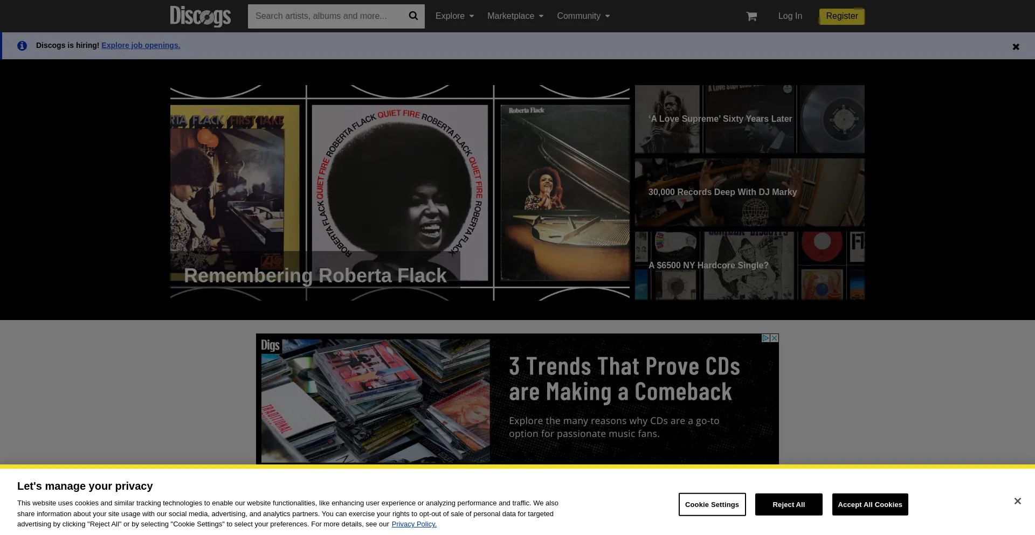Image resolution: width=1035 pixels, height=535 pixels.
Task: Open 'A Love Supreme' Sixty Years Later article
Action: (x=750, y=119)
